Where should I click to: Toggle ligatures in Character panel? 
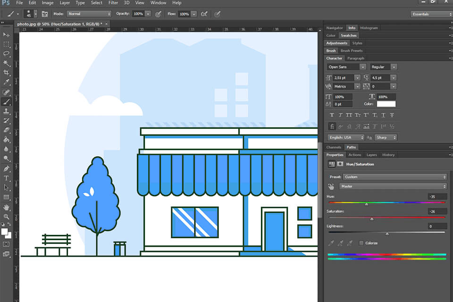pos(332,126)
